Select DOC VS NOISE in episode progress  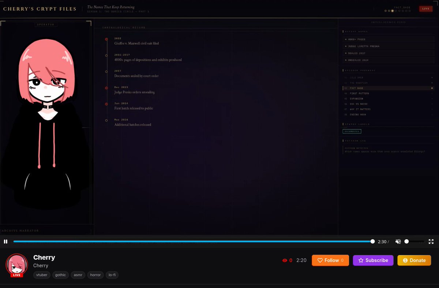coord(388,104)
